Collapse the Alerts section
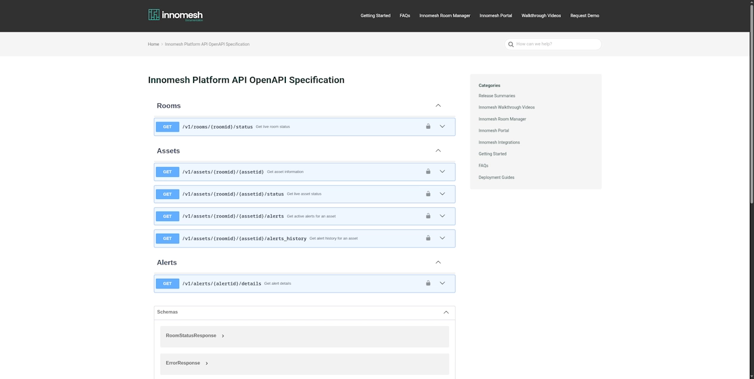This screenshot has width=754, height=379. click(x=438, y=262)
